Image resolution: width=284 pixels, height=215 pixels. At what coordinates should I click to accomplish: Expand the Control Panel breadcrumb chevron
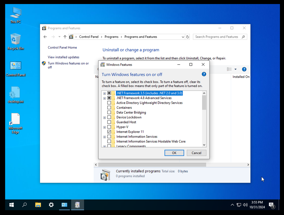pos(102,37)
